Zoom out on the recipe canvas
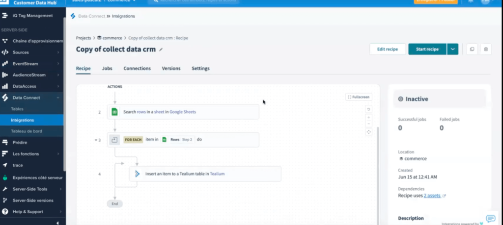 click(368, 125)
